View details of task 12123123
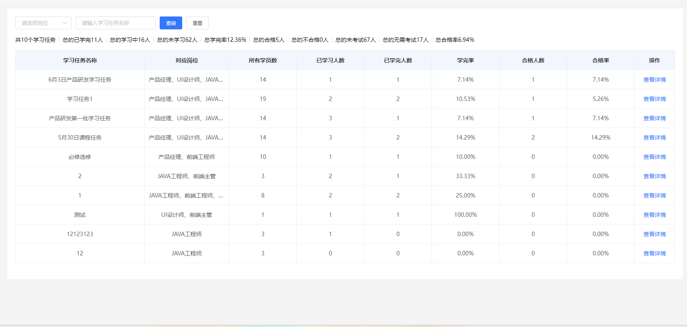Viewport: 687px width, 327px height. (x=654, y=234)
